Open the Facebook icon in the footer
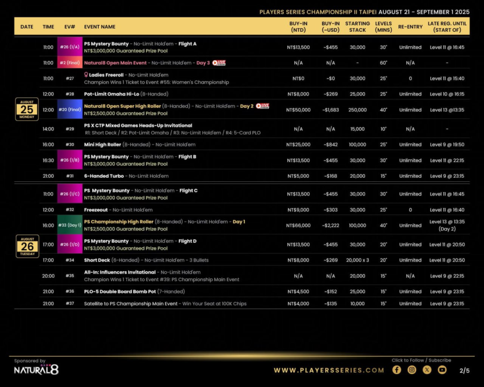 [397, 370]
